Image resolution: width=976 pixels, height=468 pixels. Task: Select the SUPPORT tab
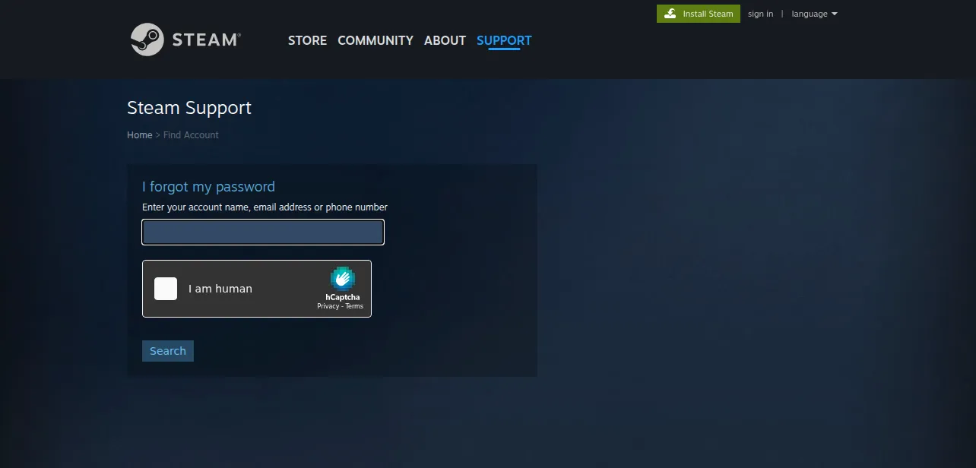[504, 40]
